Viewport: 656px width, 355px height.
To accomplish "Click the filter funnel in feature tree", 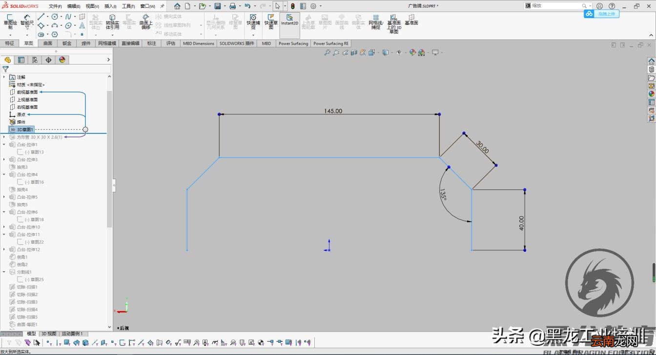I will click(x=6, y=69).
